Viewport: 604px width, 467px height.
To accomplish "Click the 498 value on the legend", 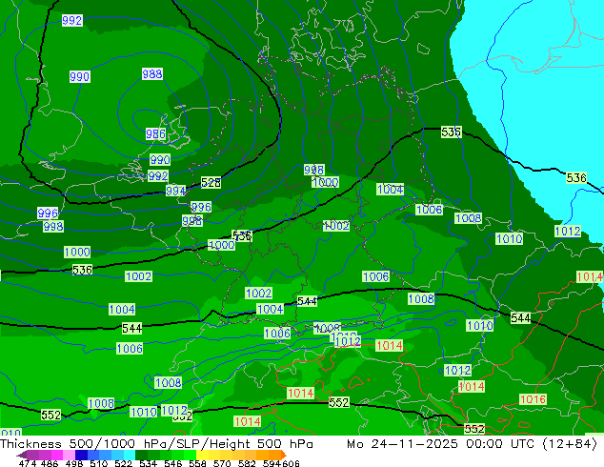I will pos(74,463).
